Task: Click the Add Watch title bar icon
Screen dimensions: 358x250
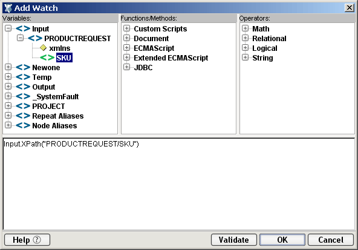Action: point(8,8)
